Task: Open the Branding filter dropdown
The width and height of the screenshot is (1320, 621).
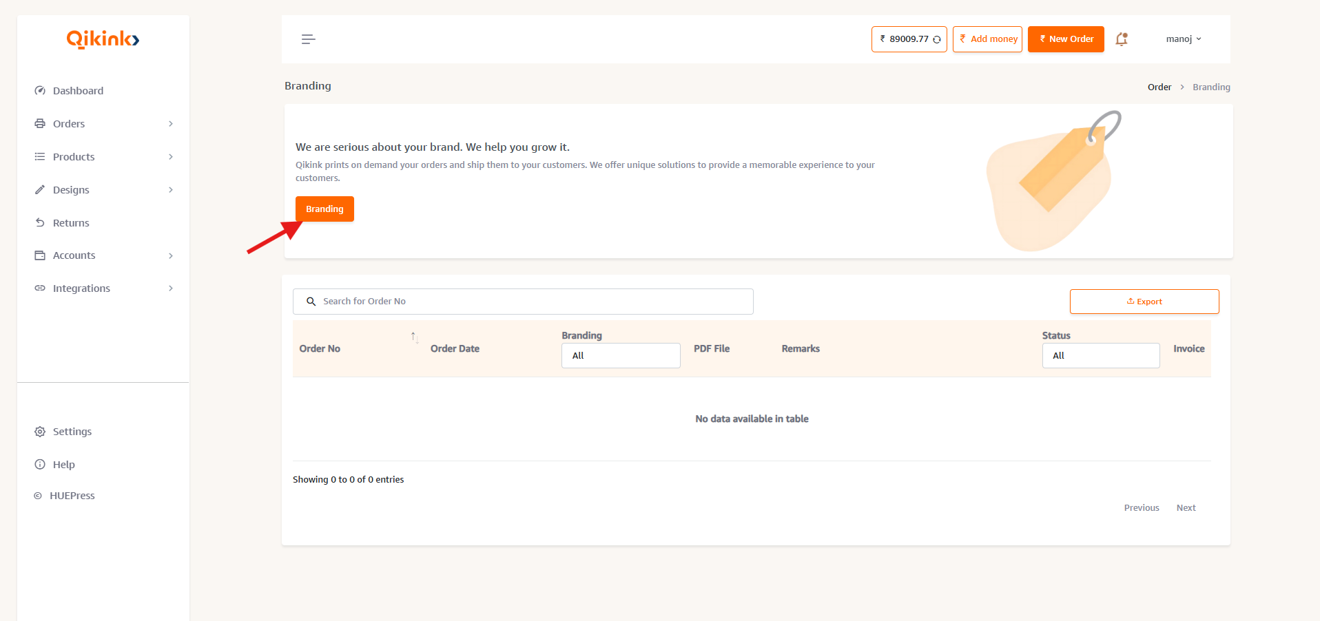Action: coord(620,356)
